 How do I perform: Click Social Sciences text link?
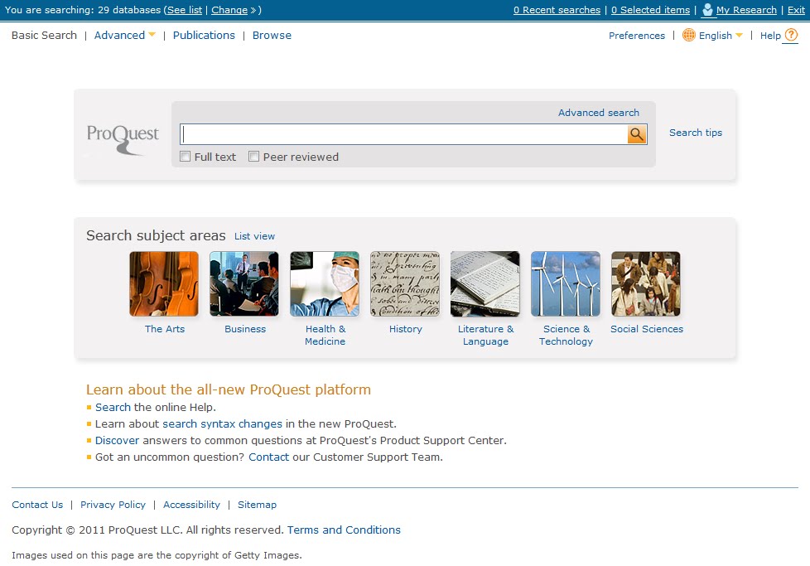coord(647,329)
